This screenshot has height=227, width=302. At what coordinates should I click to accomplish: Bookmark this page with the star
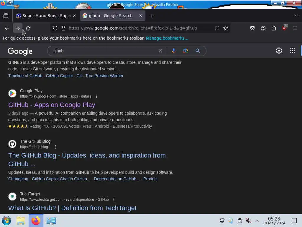226,28
